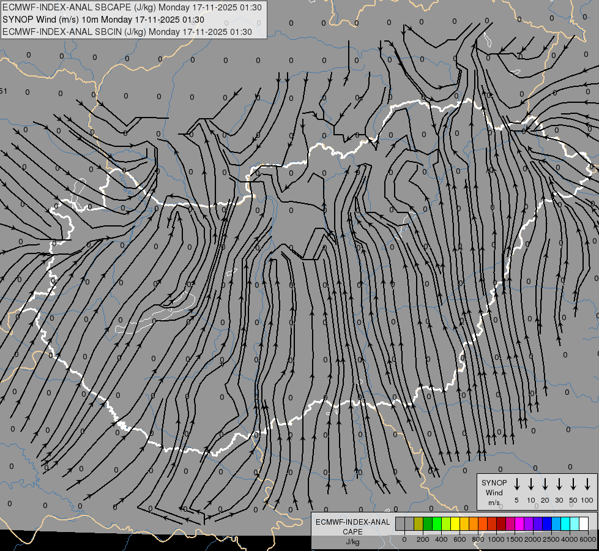Pick the orange swatch left of the 800 tick

coord(474,524)
